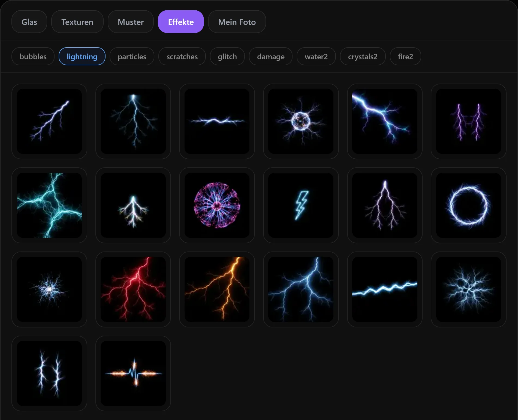The width and height of the screenshot is (518, 420).
Task: Select the small rainbow-tinted branching bolt
Action: click(133, 205)
